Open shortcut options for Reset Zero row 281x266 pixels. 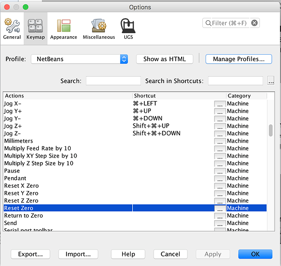tap(220, 209)
